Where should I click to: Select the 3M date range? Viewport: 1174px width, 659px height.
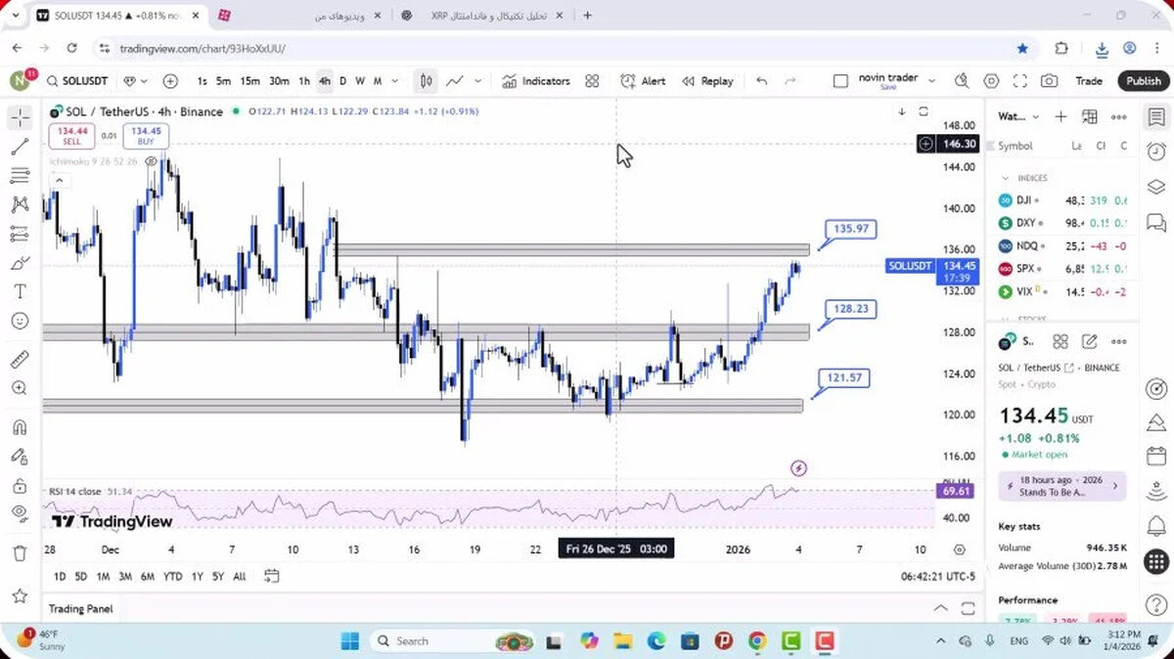click(125, 576)
